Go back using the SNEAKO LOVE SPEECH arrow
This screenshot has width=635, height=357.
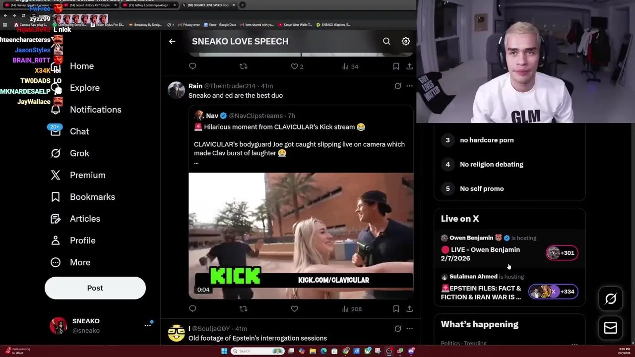point(172,41)
